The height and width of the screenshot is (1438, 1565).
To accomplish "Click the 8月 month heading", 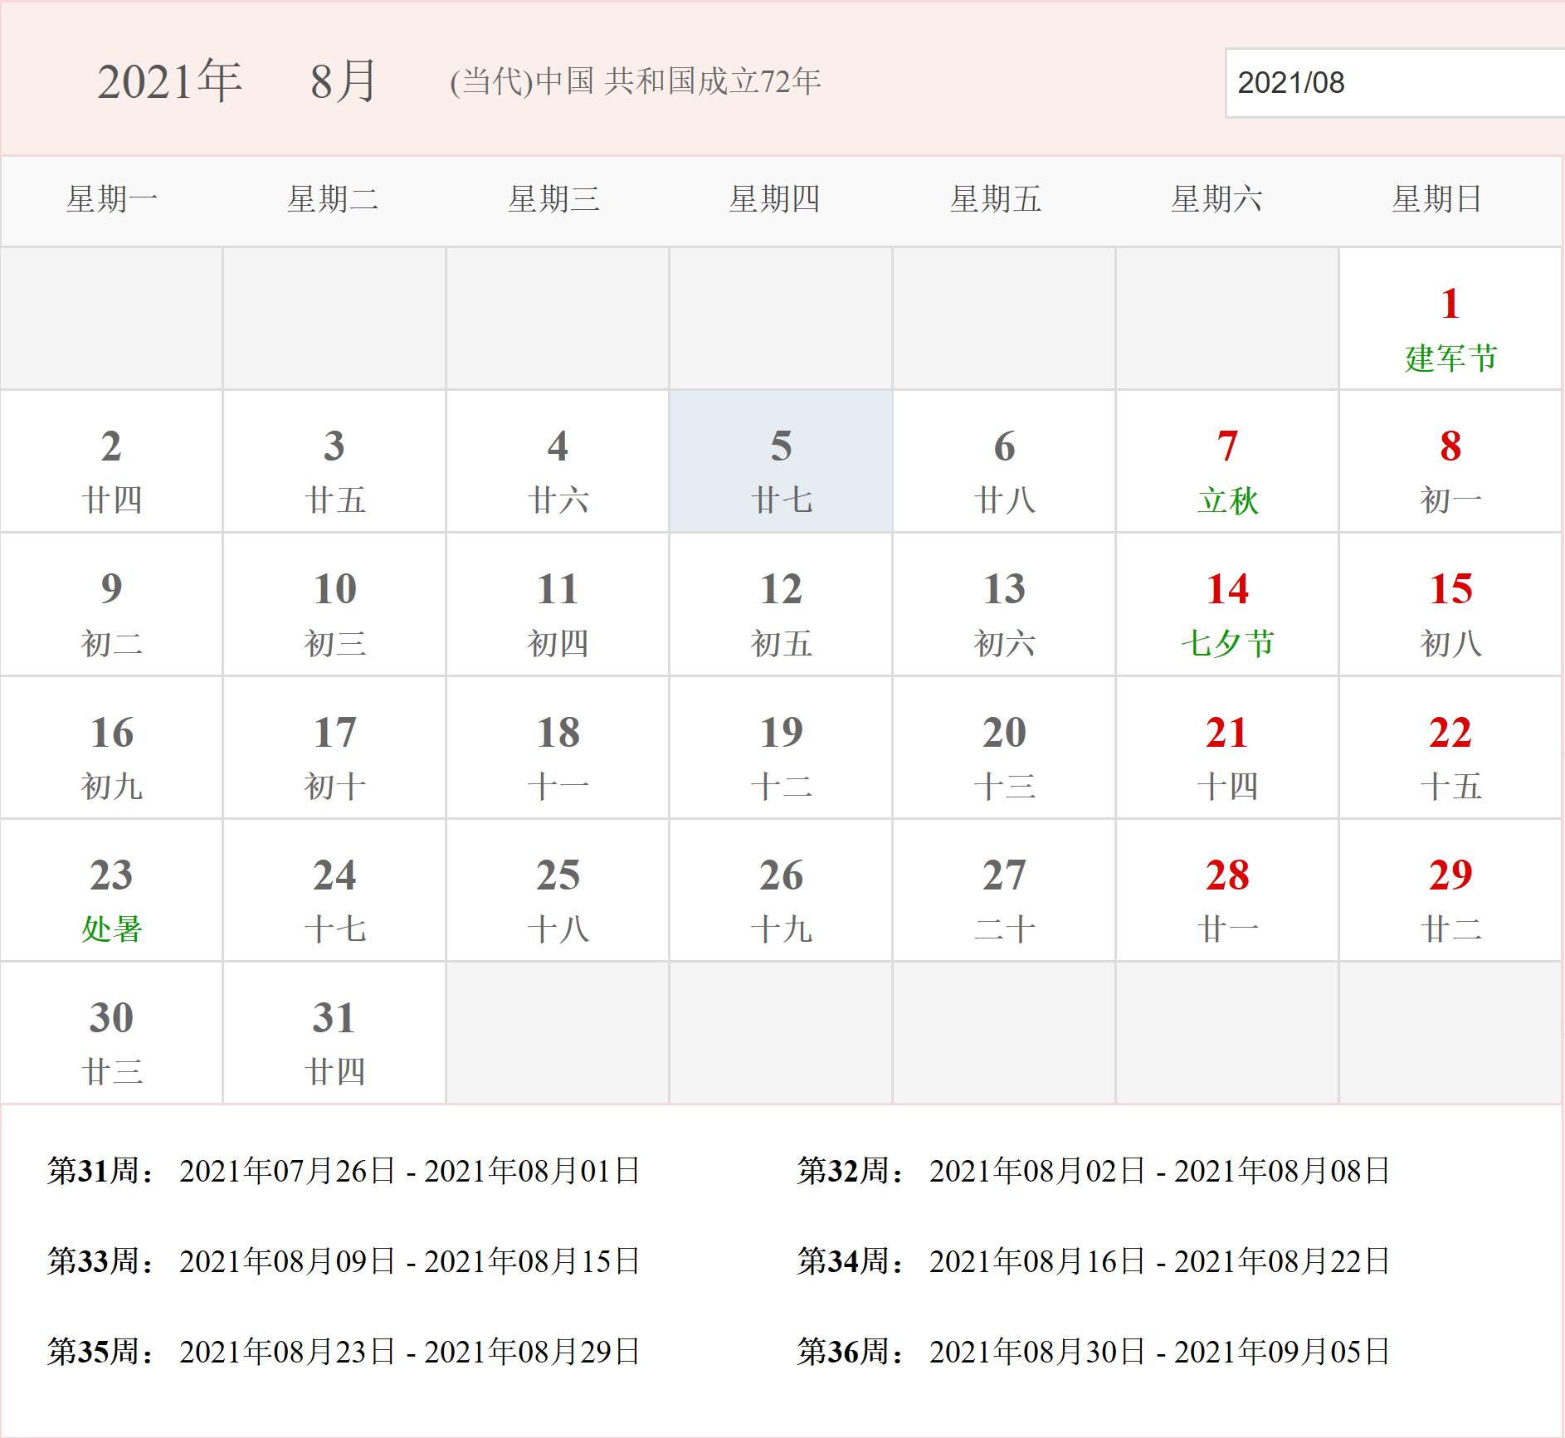I will (344, 81).
